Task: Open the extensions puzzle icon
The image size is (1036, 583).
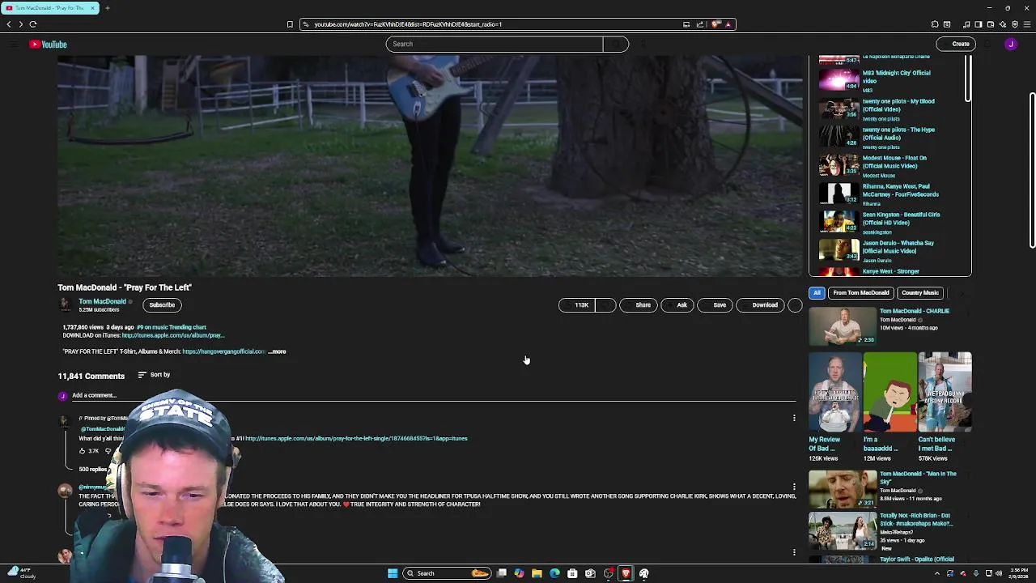Action: 935,24
